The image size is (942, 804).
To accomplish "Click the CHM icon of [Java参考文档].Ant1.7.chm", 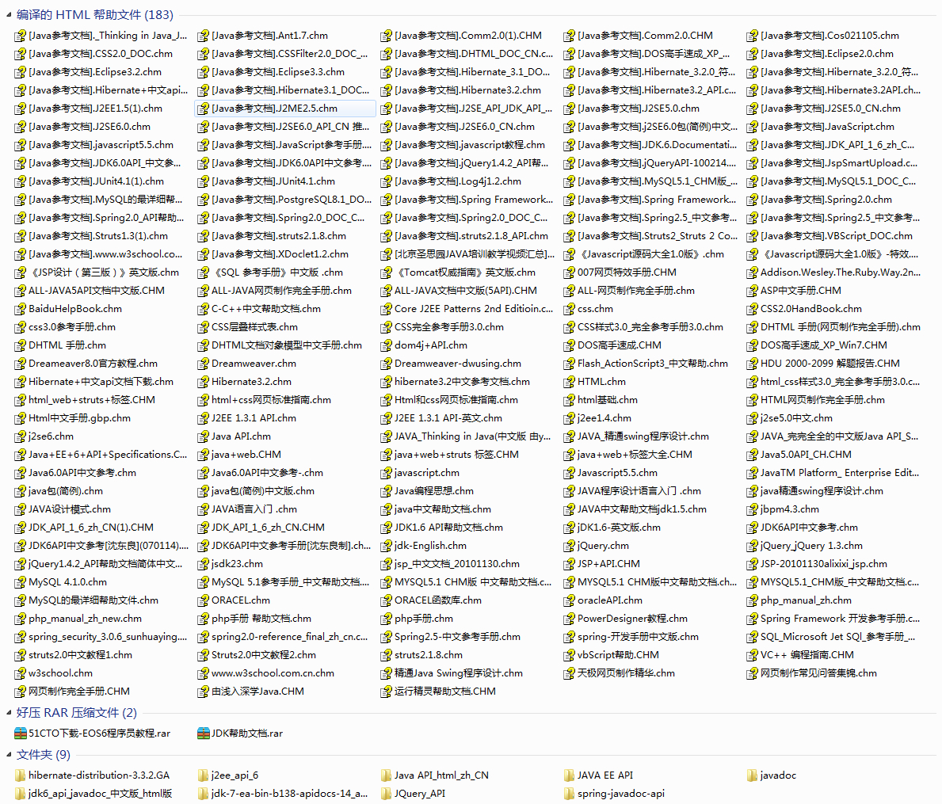I will pos(203,36).
